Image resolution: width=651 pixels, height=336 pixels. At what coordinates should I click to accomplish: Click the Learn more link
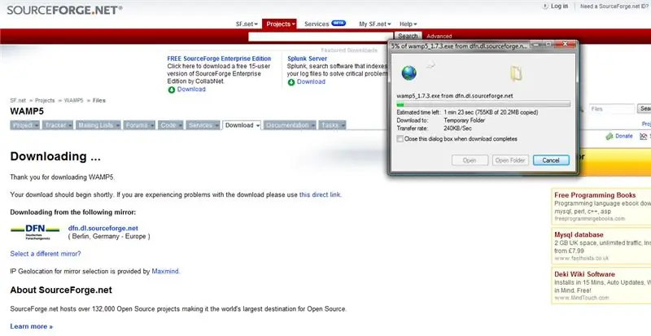32,326
